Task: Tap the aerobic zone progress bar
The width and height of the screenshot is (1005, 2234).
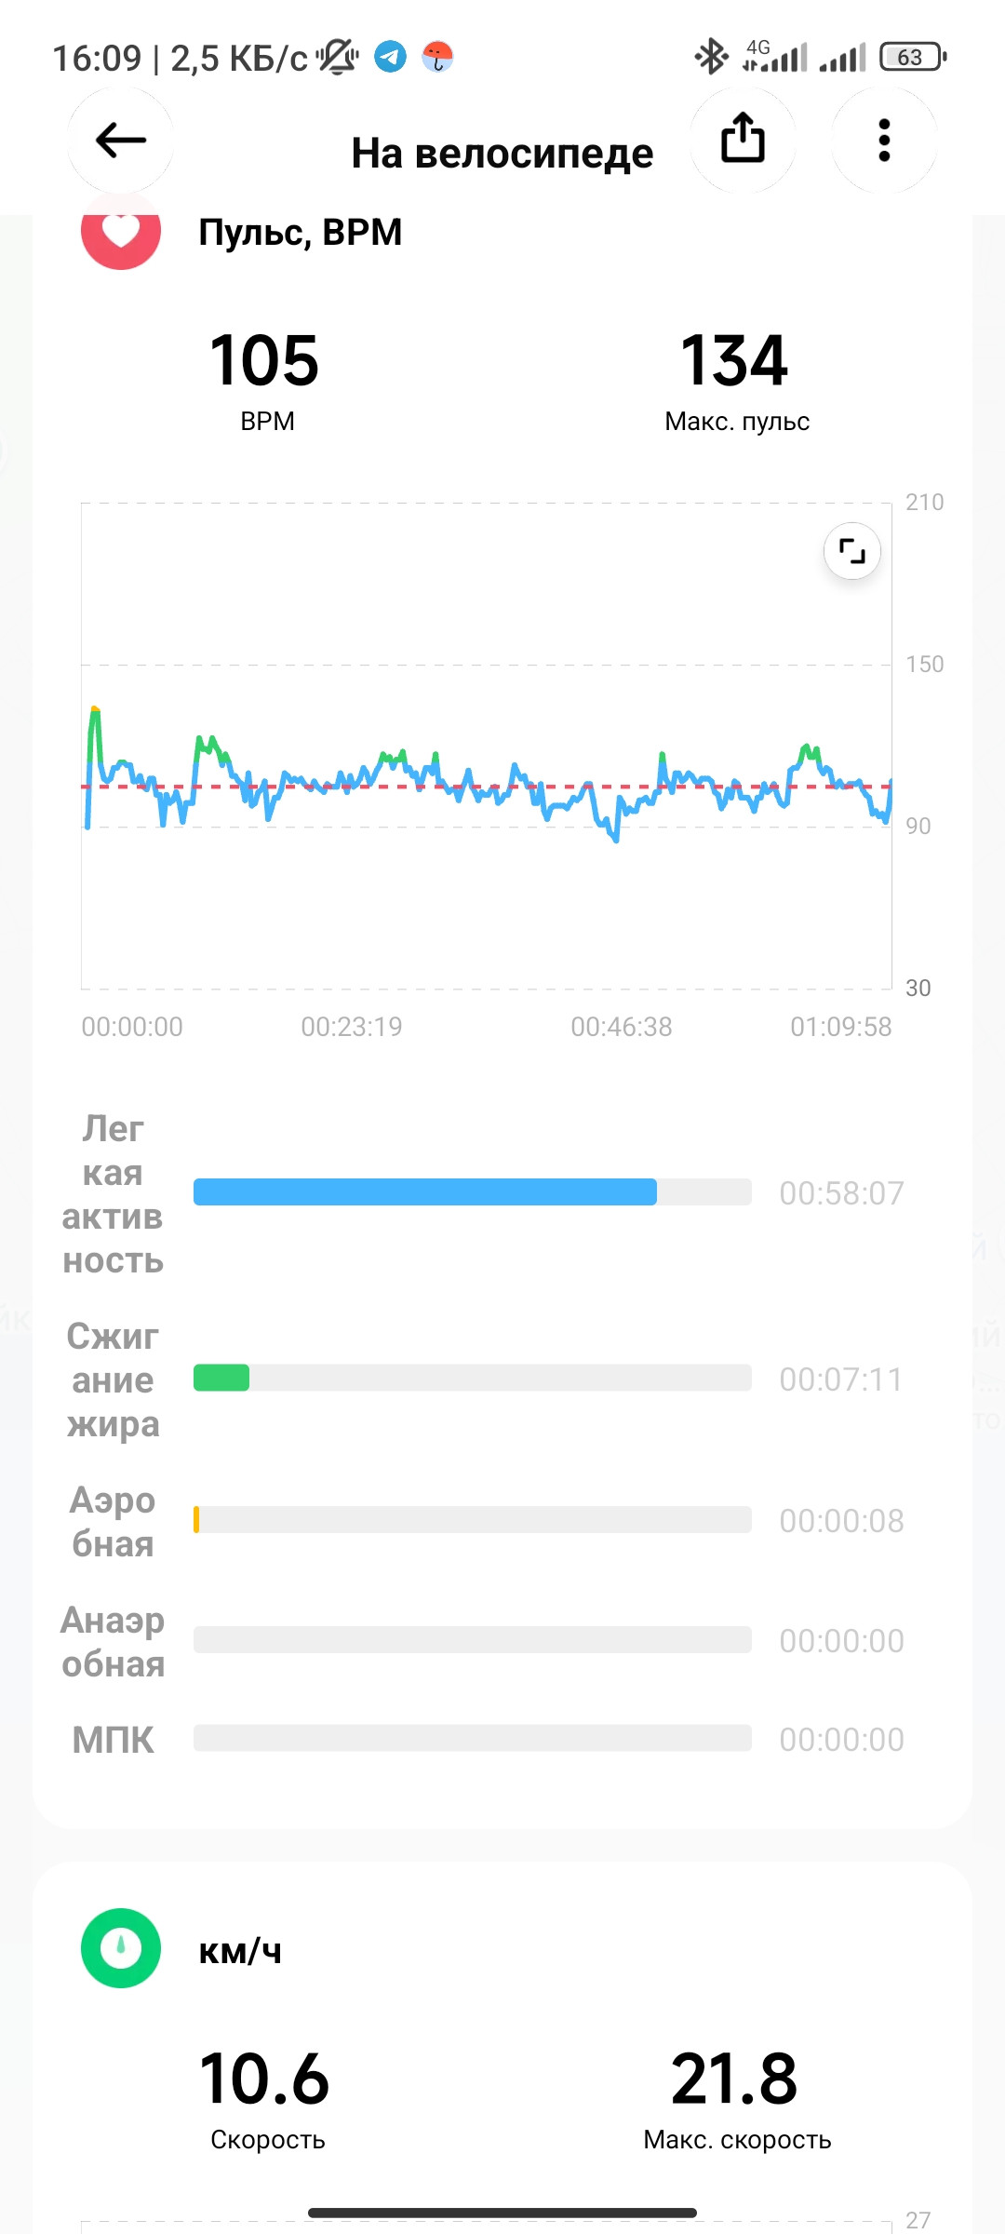Action: tap(473, 1520)
